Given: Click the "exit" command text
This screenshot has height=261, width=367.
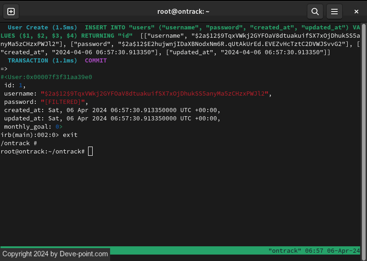Looking at the screenshot, I should coord(70,135).
